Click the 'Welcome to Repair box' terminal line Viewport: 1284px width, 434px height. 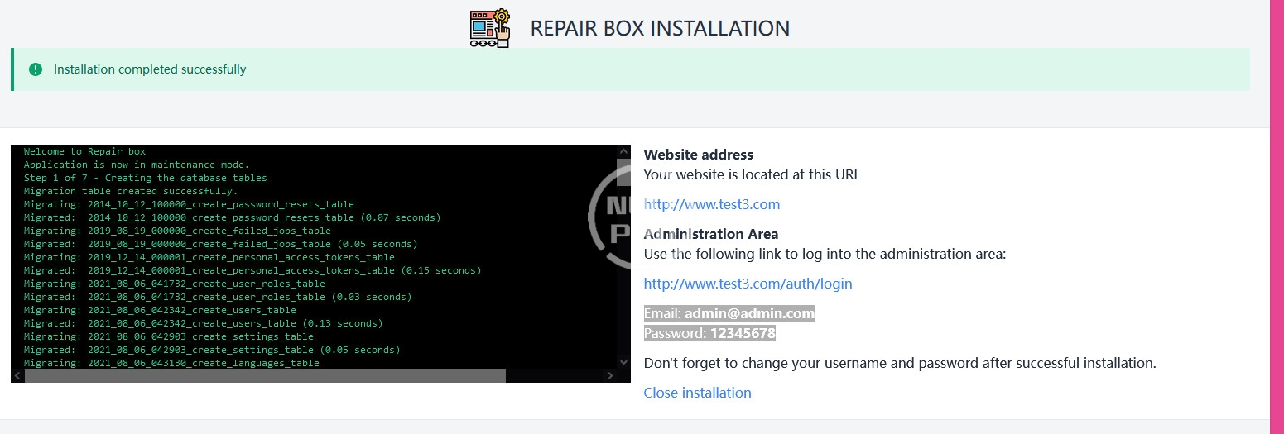pyautogui.click(x=84, y=151)
